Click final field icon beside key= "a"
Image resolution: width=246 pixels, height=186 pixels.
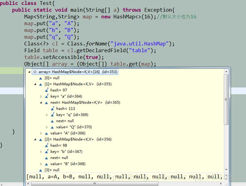click(x=47, y=96)
